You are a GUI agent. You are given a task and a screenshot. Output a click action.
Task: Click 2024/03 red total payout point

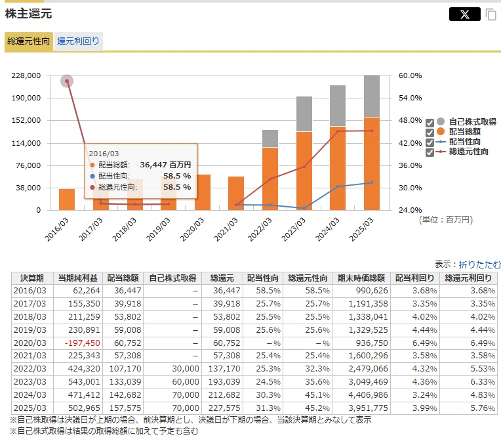338,131
